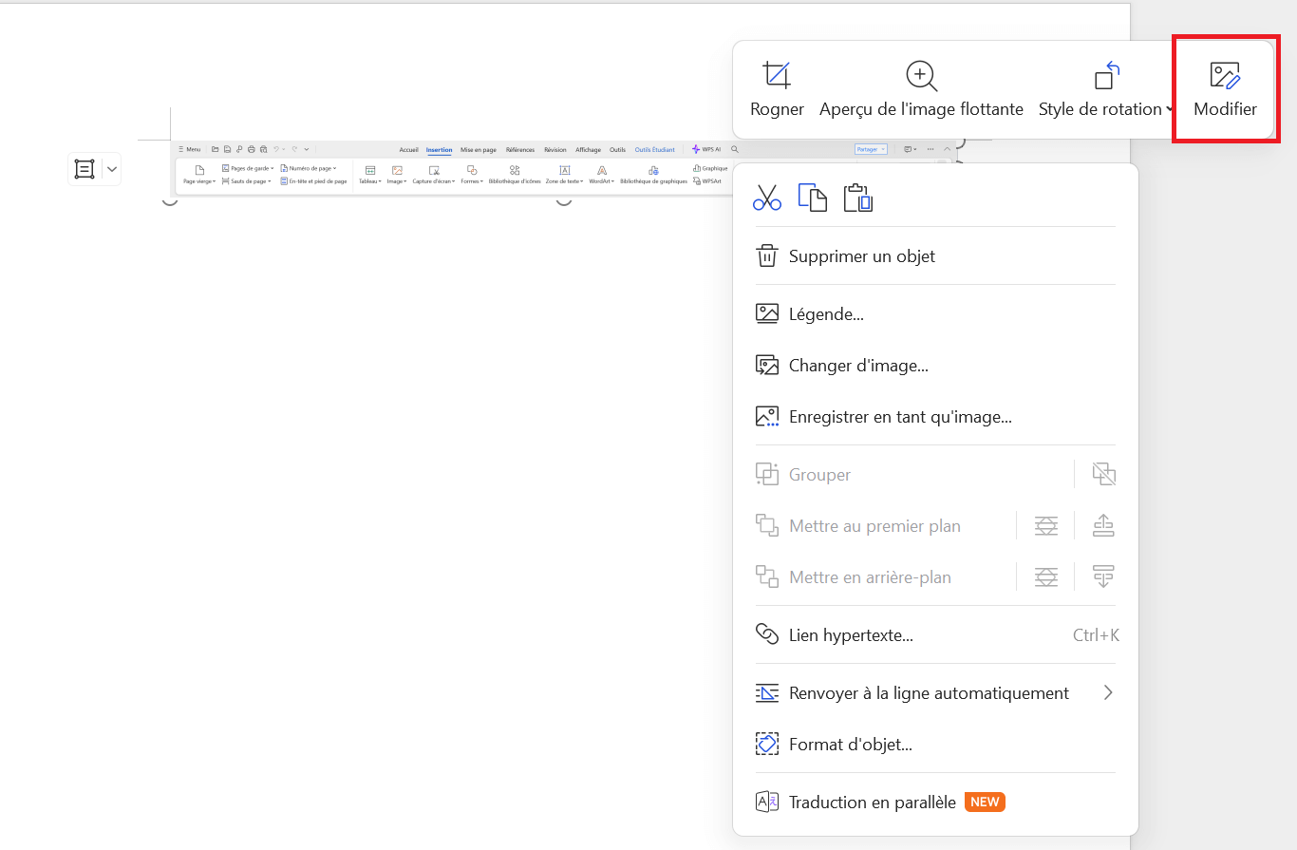
Task: Select Changer d'image... option
Action: [857, 366]
